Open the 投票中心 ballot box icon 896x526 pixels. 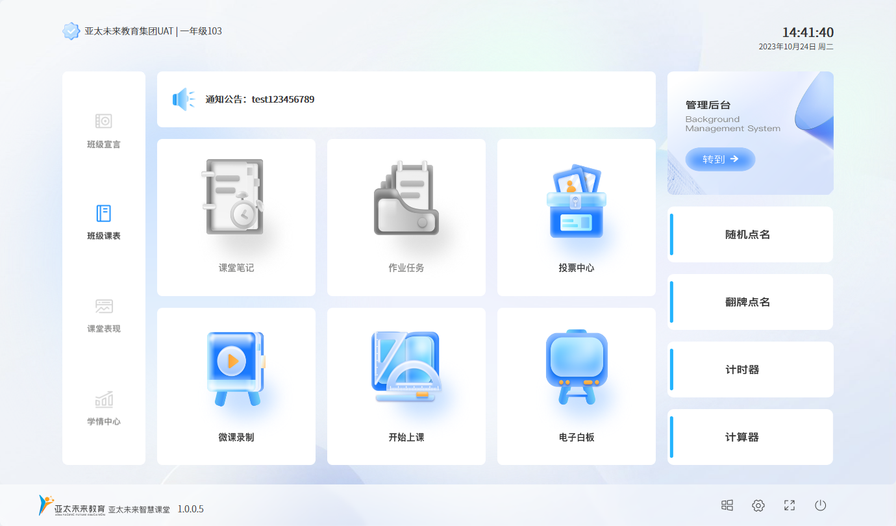click(x=577, y=201)
